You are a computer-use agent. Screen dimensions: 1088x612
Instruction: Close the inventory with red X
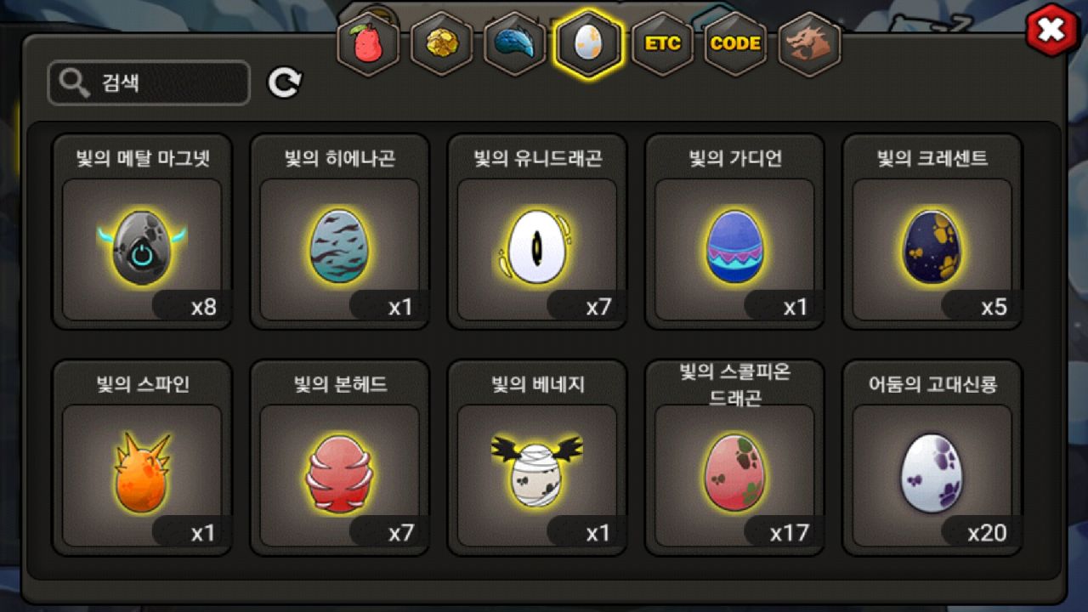(1052, 31)
